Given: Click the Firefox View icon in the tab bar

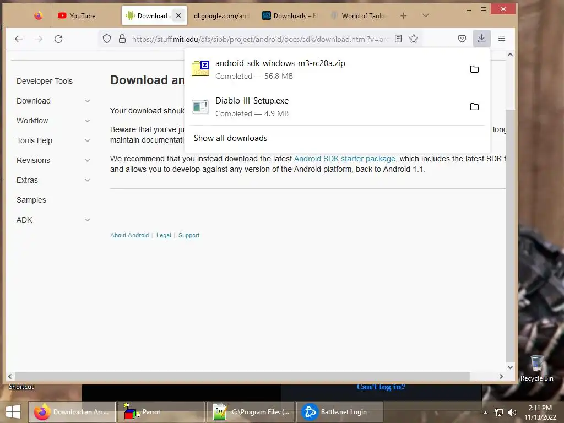Looking at the screenshot, I should (x=38, y=15).
